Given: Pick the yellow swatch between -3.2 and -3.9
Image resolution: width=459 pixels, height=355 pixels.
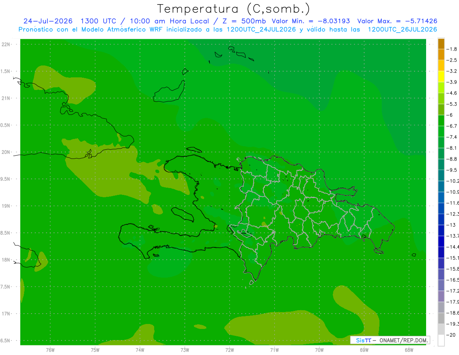Looking at the screenshot, I should click(x=441, y=77).
